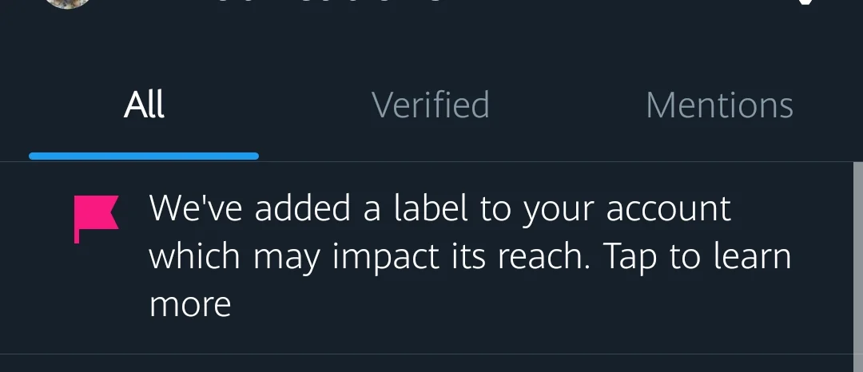
Task: Tap the account label notification message
Action: tap(470, 256)
